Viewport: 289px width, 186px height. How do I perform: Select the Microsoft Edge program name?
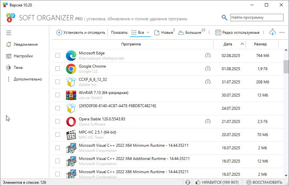[x=92, y=53]
